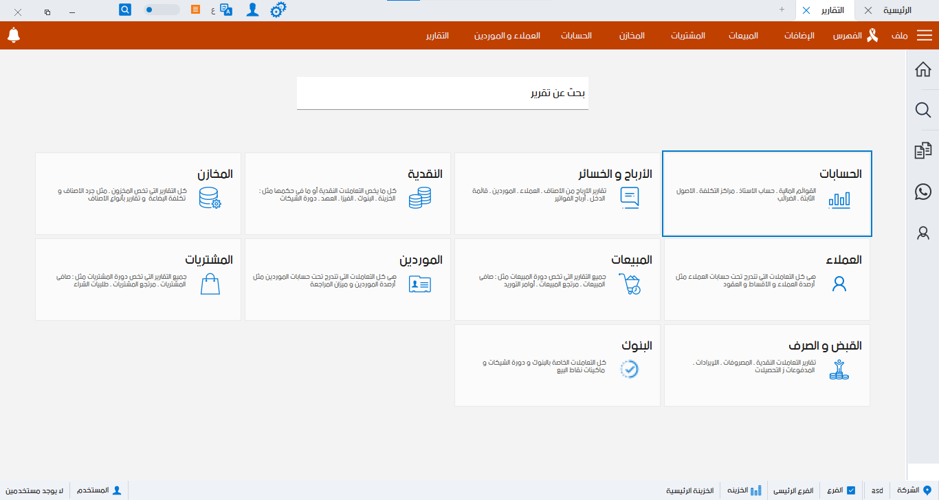Open the search icon in the right sidebar

(x=923, y=110)
